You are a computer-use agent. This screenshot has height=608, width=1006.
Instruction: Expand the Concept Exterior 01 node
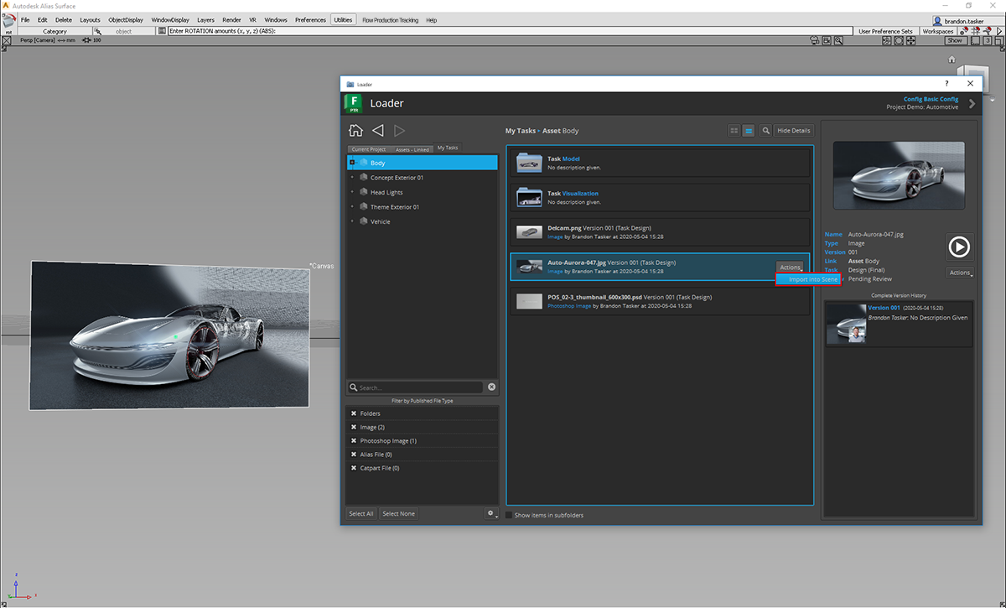pyautogui.click(x=353, y=178)
